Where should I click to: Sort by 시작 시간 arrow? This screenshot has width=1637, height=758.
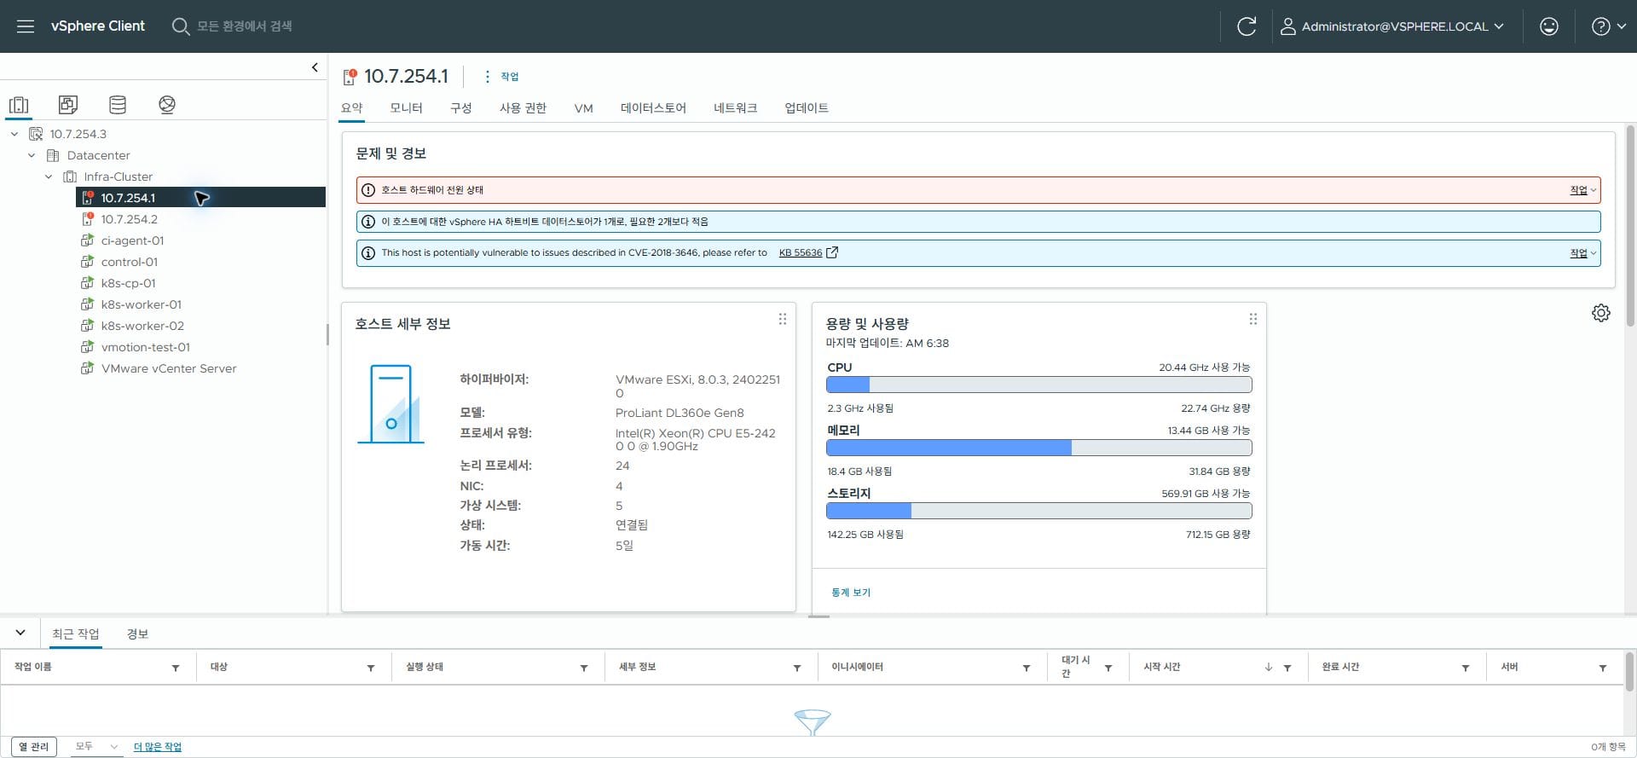(1269, 668)
